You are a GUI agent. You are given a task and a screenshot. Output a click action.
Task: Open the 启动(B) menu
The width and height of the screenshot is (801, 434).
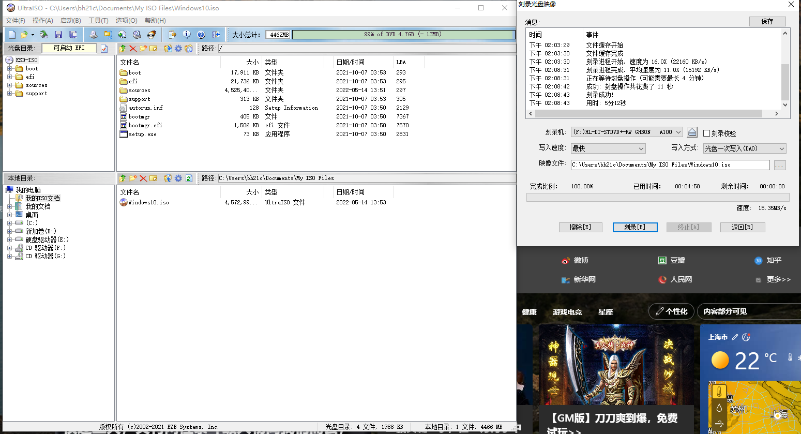point(71,21)
